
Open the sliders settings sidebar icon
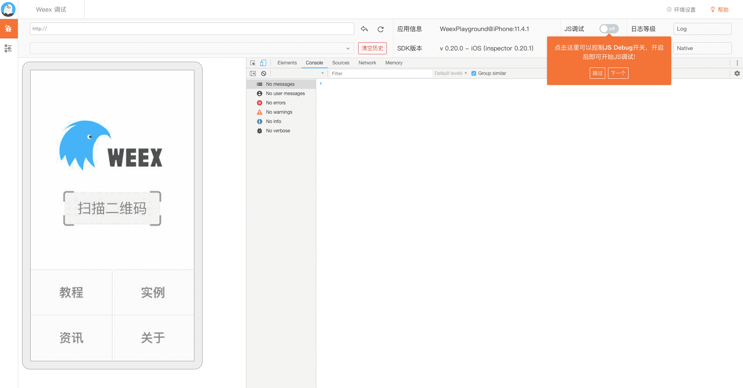point(8,48)
